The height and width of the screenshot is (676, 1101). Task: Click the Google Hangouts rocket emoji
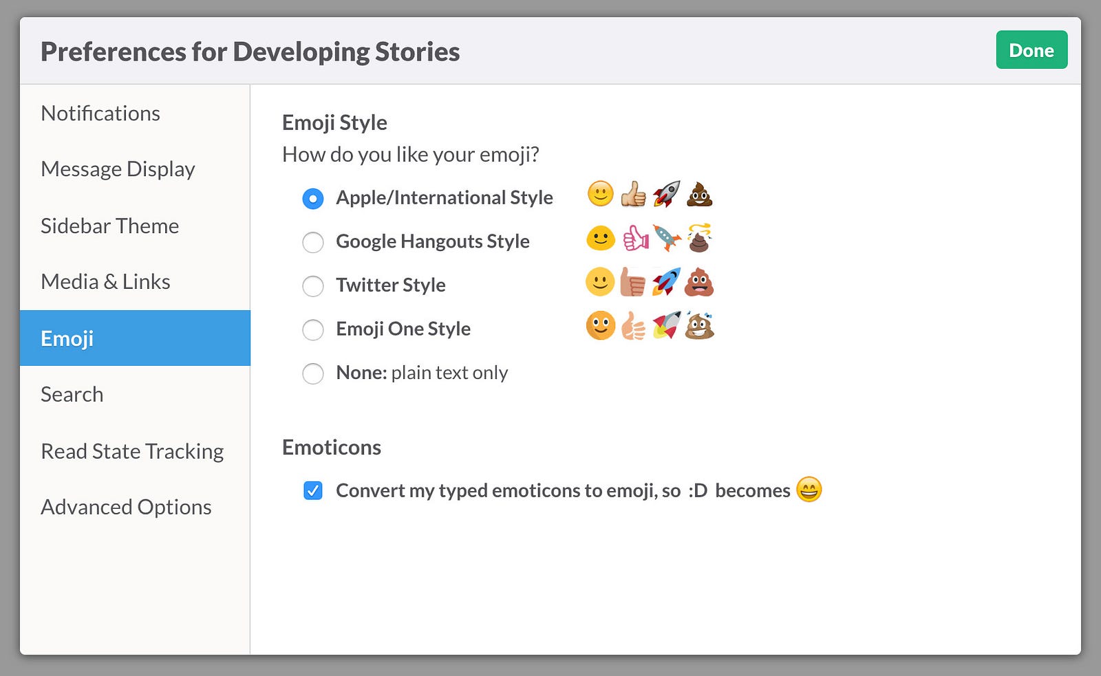[x=667, y=239]
